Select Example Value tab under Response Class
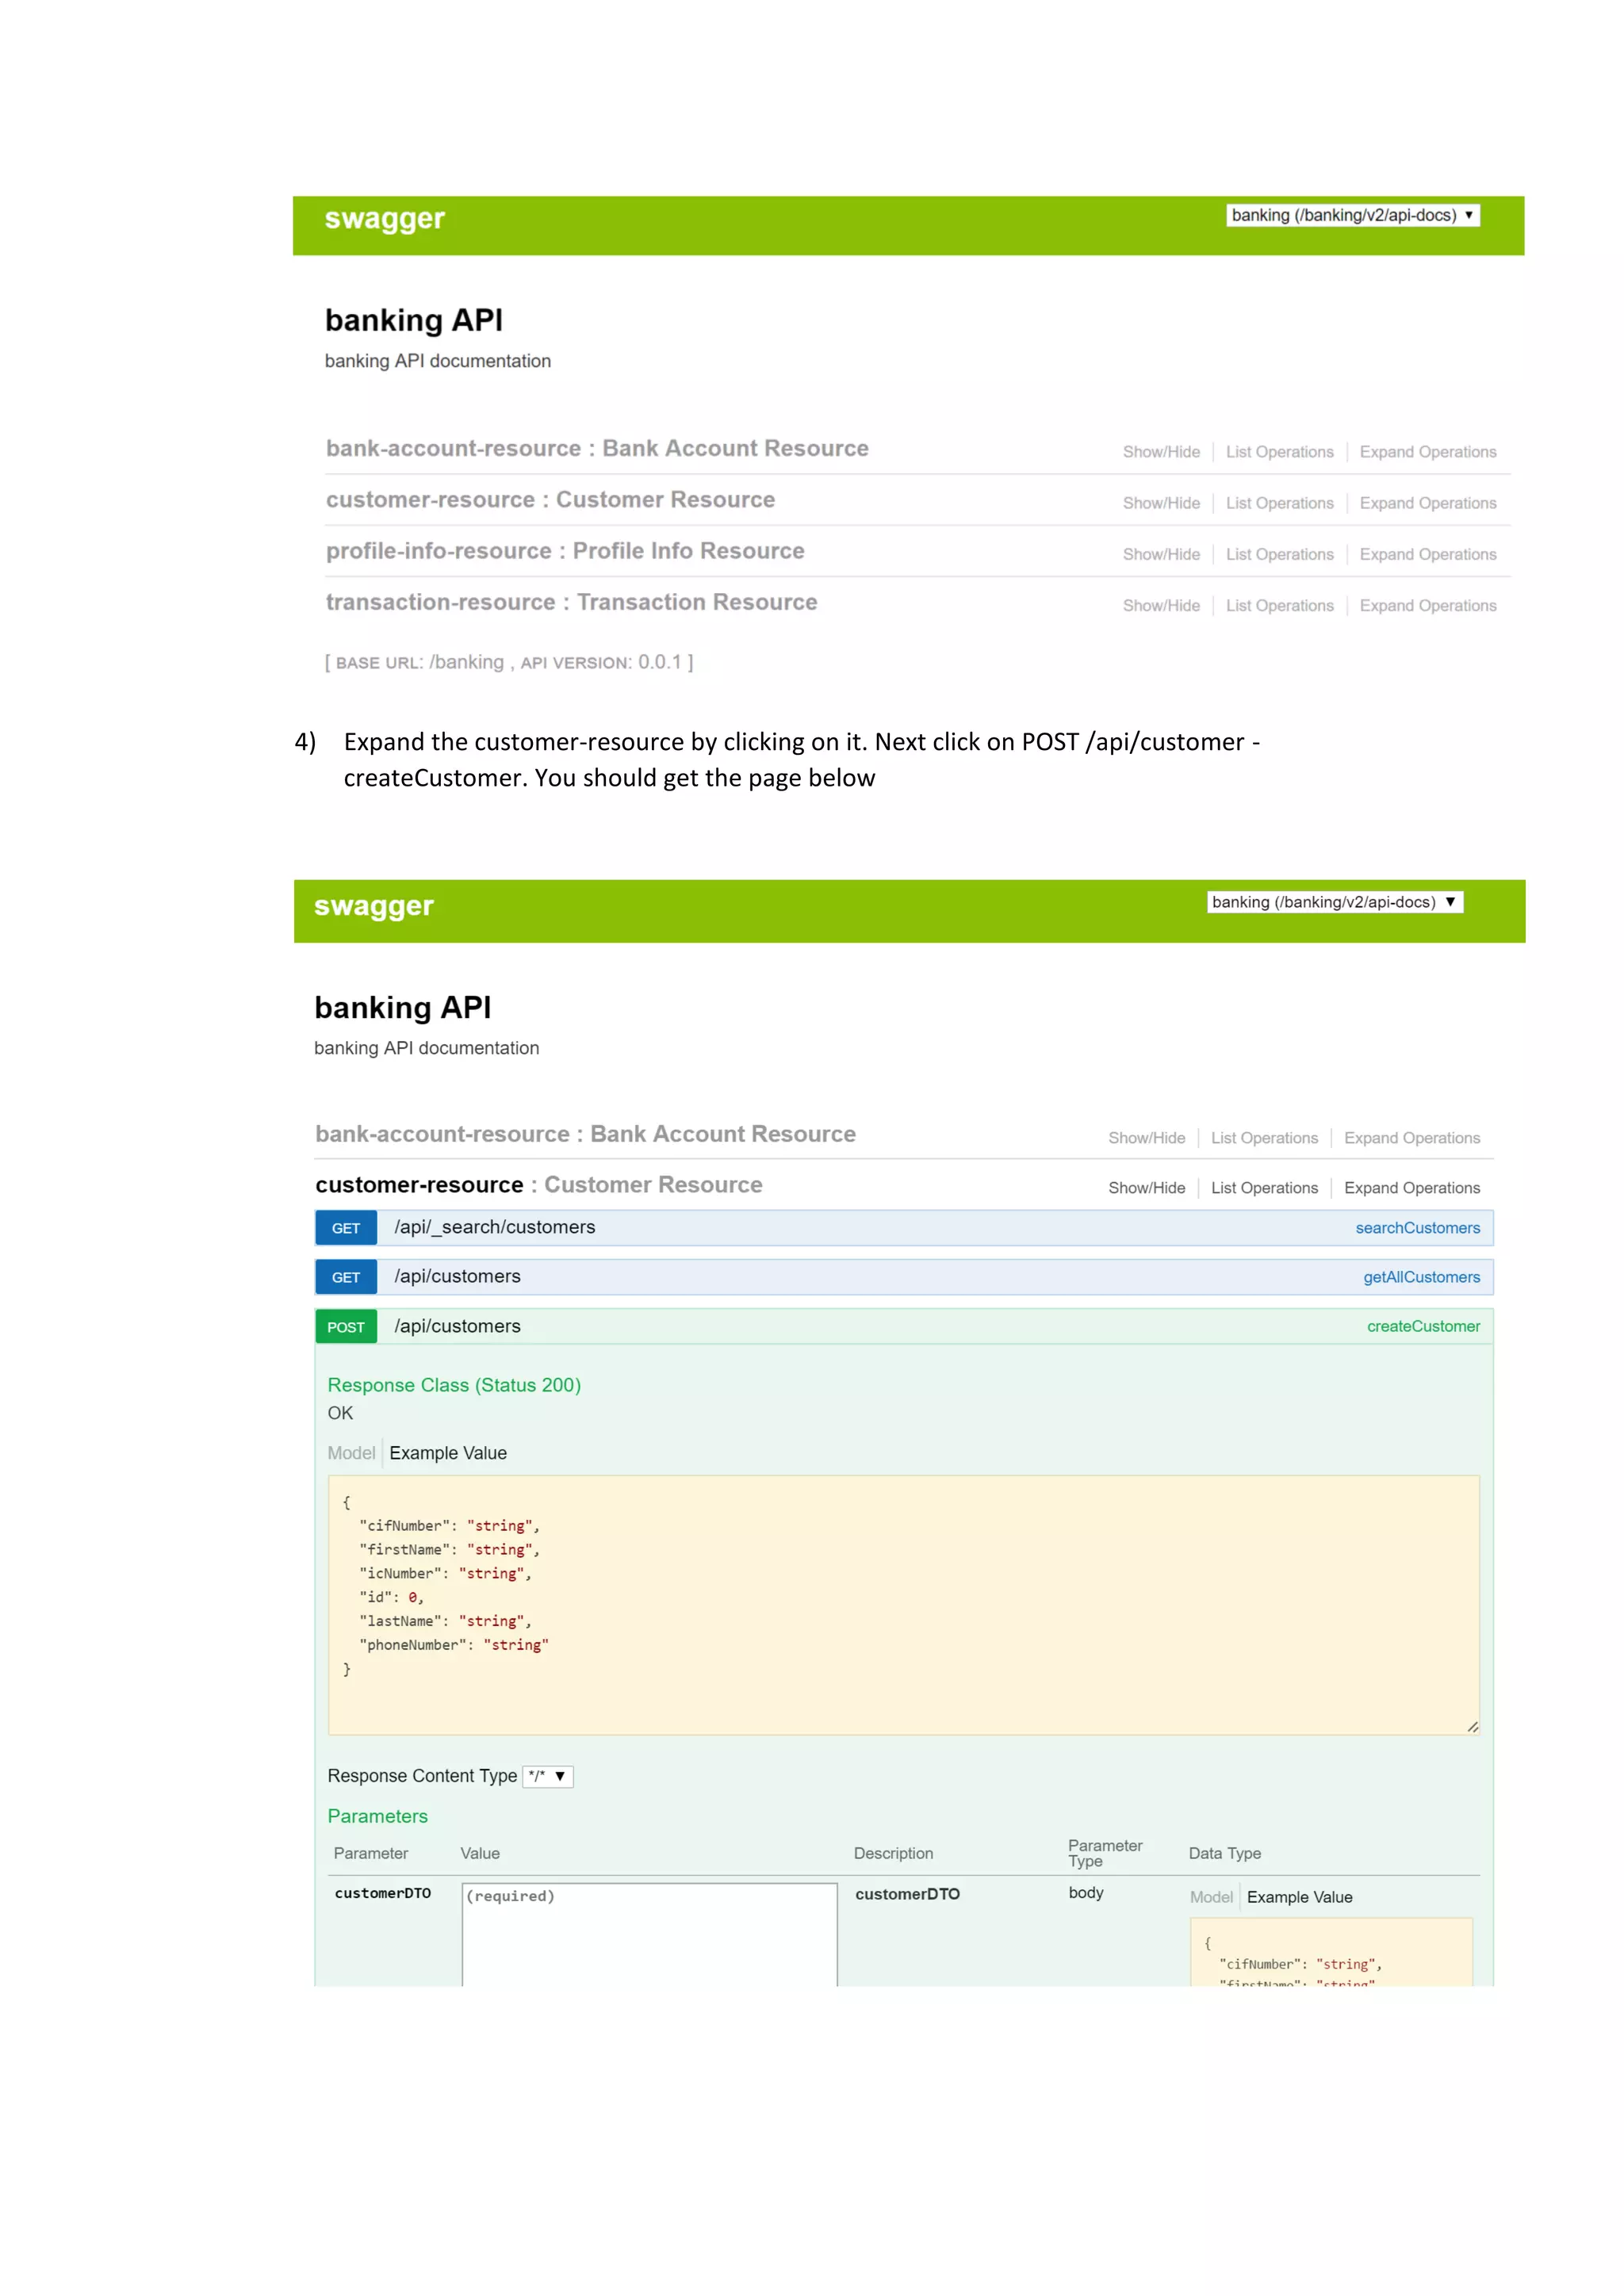1624x2296 pixels. coord(448,1453)
